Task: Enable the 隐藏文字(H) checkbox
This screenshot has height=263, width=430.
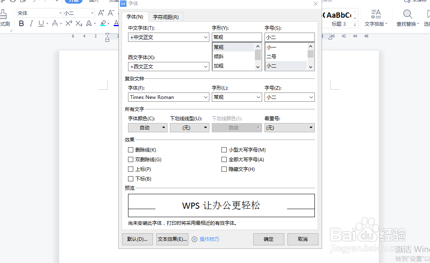Action: click(224, 169)
